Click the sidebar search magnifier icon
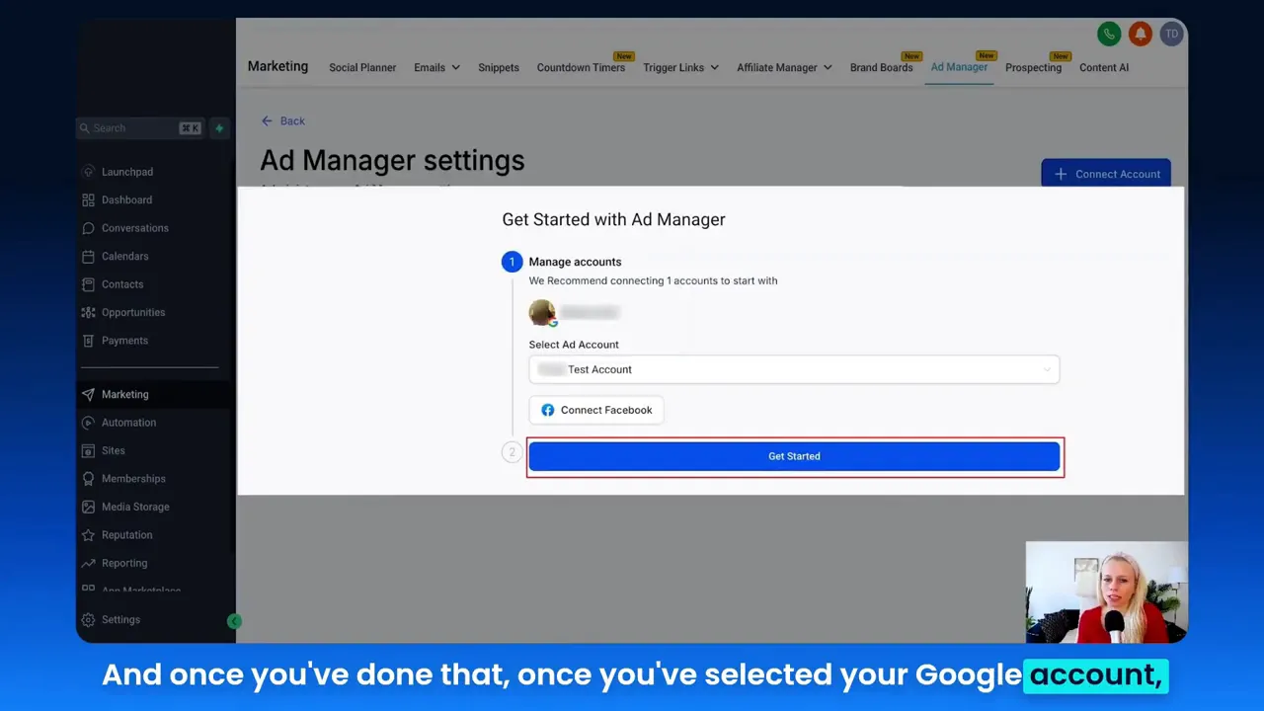The height and width of the screenshot is (711, 1264). (85, 128)
